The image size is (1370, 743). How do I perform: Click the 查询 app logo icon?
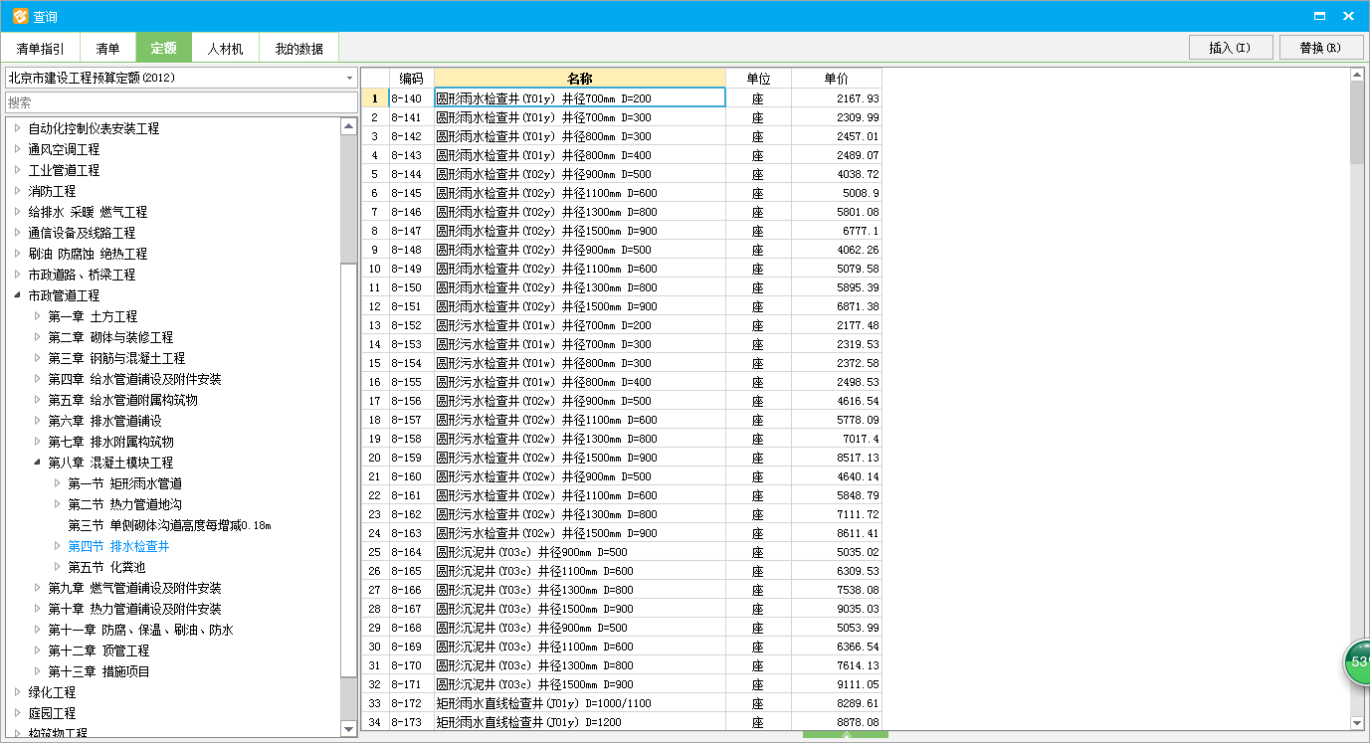point(20,16)
